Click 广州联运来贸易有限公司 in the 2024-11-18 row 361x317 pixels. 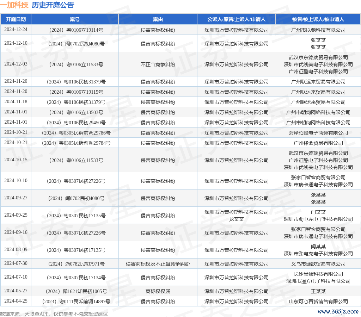pos(318,102)
